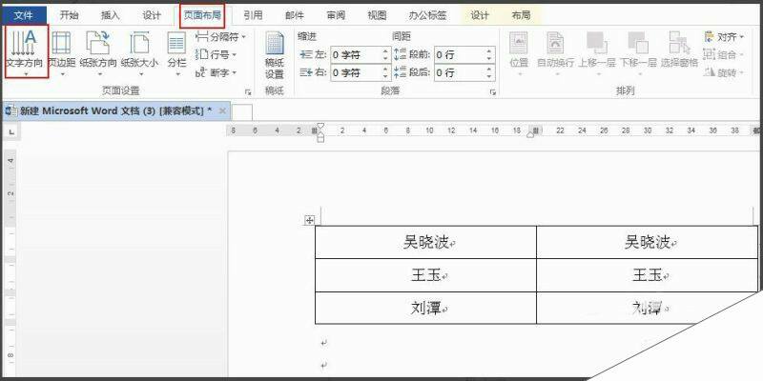Select the table move handle icon
Viewport: 763px width, 381px height.
click(309, 221)
